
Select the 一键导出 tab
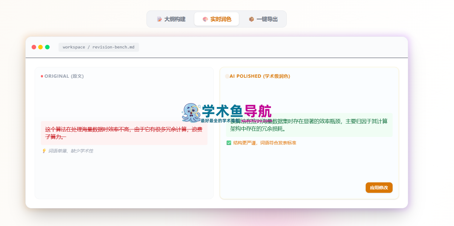[x=263, y=19]
